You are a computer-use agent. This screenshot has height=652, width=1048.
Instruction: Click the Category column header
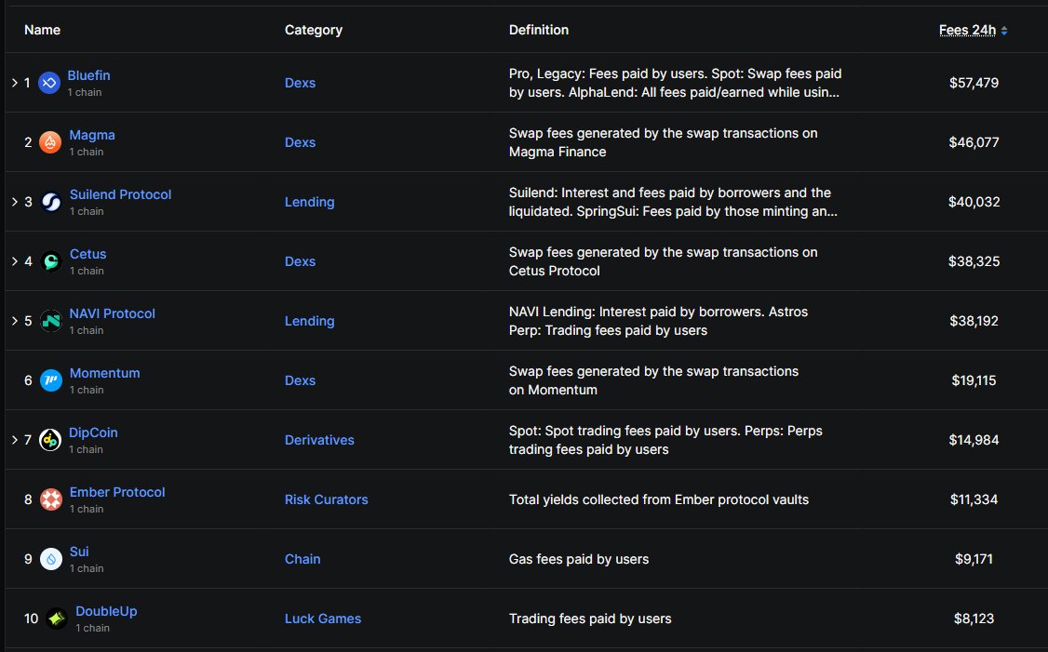[x=314, y=30]
